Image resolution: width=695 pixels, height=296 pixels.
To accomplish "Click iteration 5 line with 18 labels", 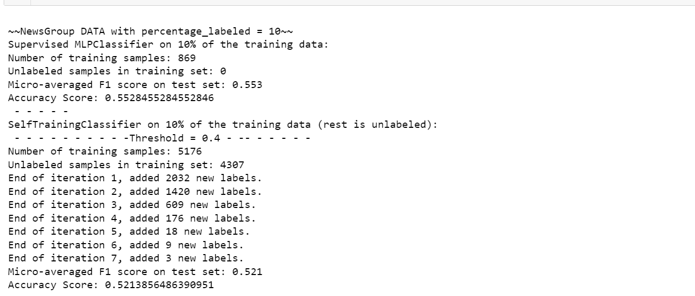I will pyautogui.click(x=129, y=232).
